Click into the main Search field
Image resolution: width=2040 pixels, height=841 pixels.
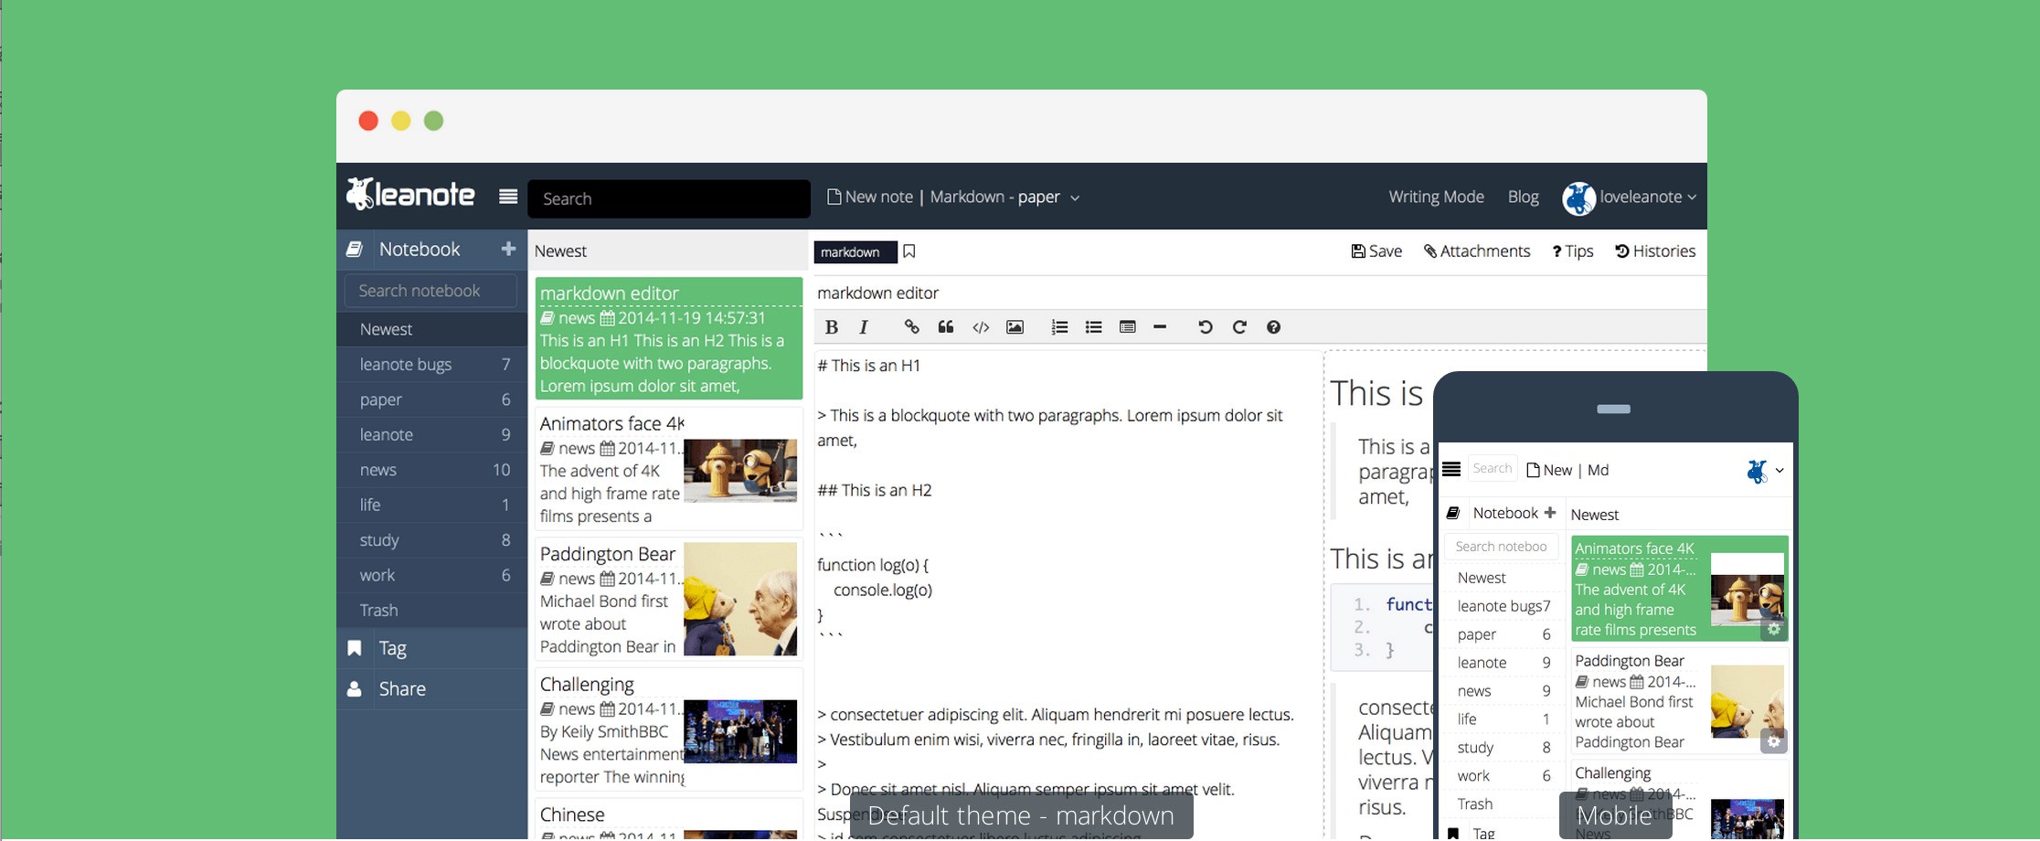click(668, 198)
